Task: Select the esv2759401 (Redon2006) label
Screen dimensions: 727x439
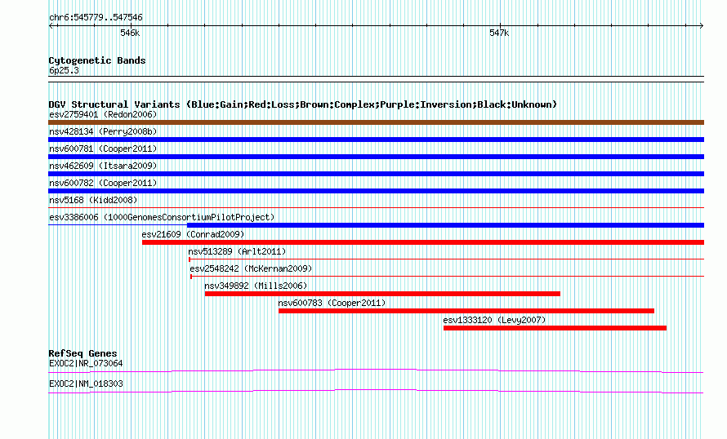Action: (103, 114)
